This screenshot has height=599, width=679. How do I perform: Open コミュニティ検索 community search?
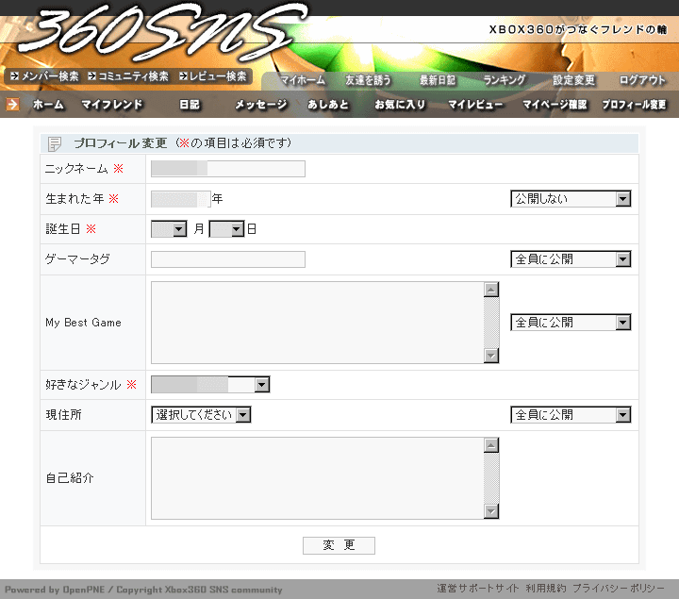coord(127,76)
